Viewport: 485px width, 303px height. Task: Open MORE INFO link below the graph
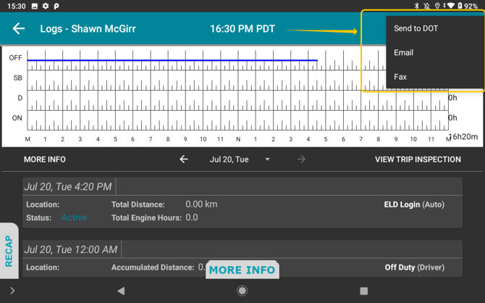coord(45,159)
